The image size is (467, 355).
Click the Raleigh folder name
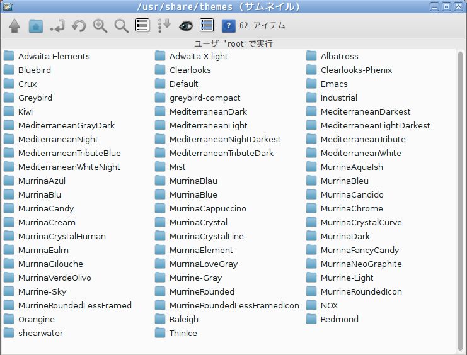pyautogui.click(x=183, y=319)
